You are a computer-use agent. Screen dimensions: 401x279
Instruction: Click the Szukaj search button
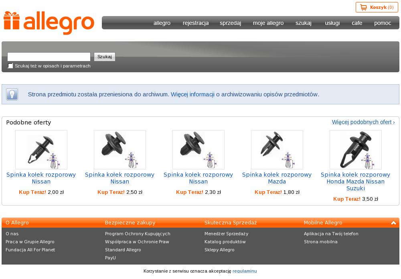click(105, 57)
